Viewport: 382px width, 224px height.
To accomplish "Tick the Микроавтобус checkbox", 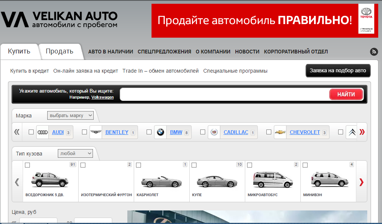I will tap(250, 165).
